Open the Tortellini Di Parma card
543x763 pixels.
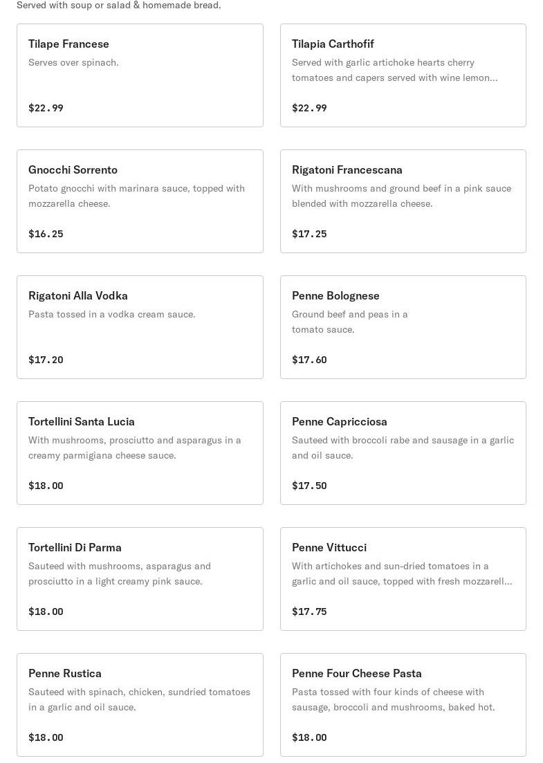pos(140,579)
